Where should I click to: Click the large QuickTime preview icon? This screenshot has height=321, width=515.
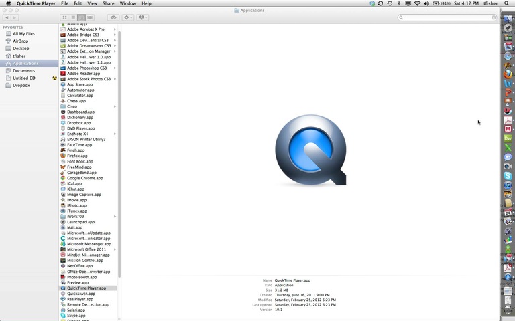pos(310,150)
